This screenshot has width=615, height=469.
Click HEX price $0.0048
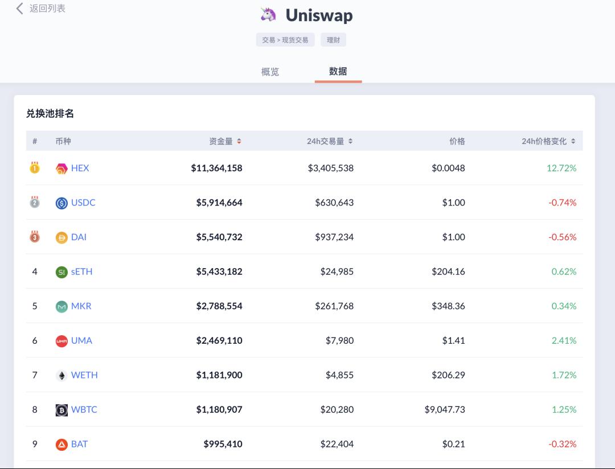point(448,168)
